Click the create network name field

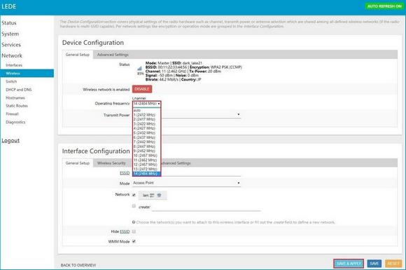pos(206,207)
